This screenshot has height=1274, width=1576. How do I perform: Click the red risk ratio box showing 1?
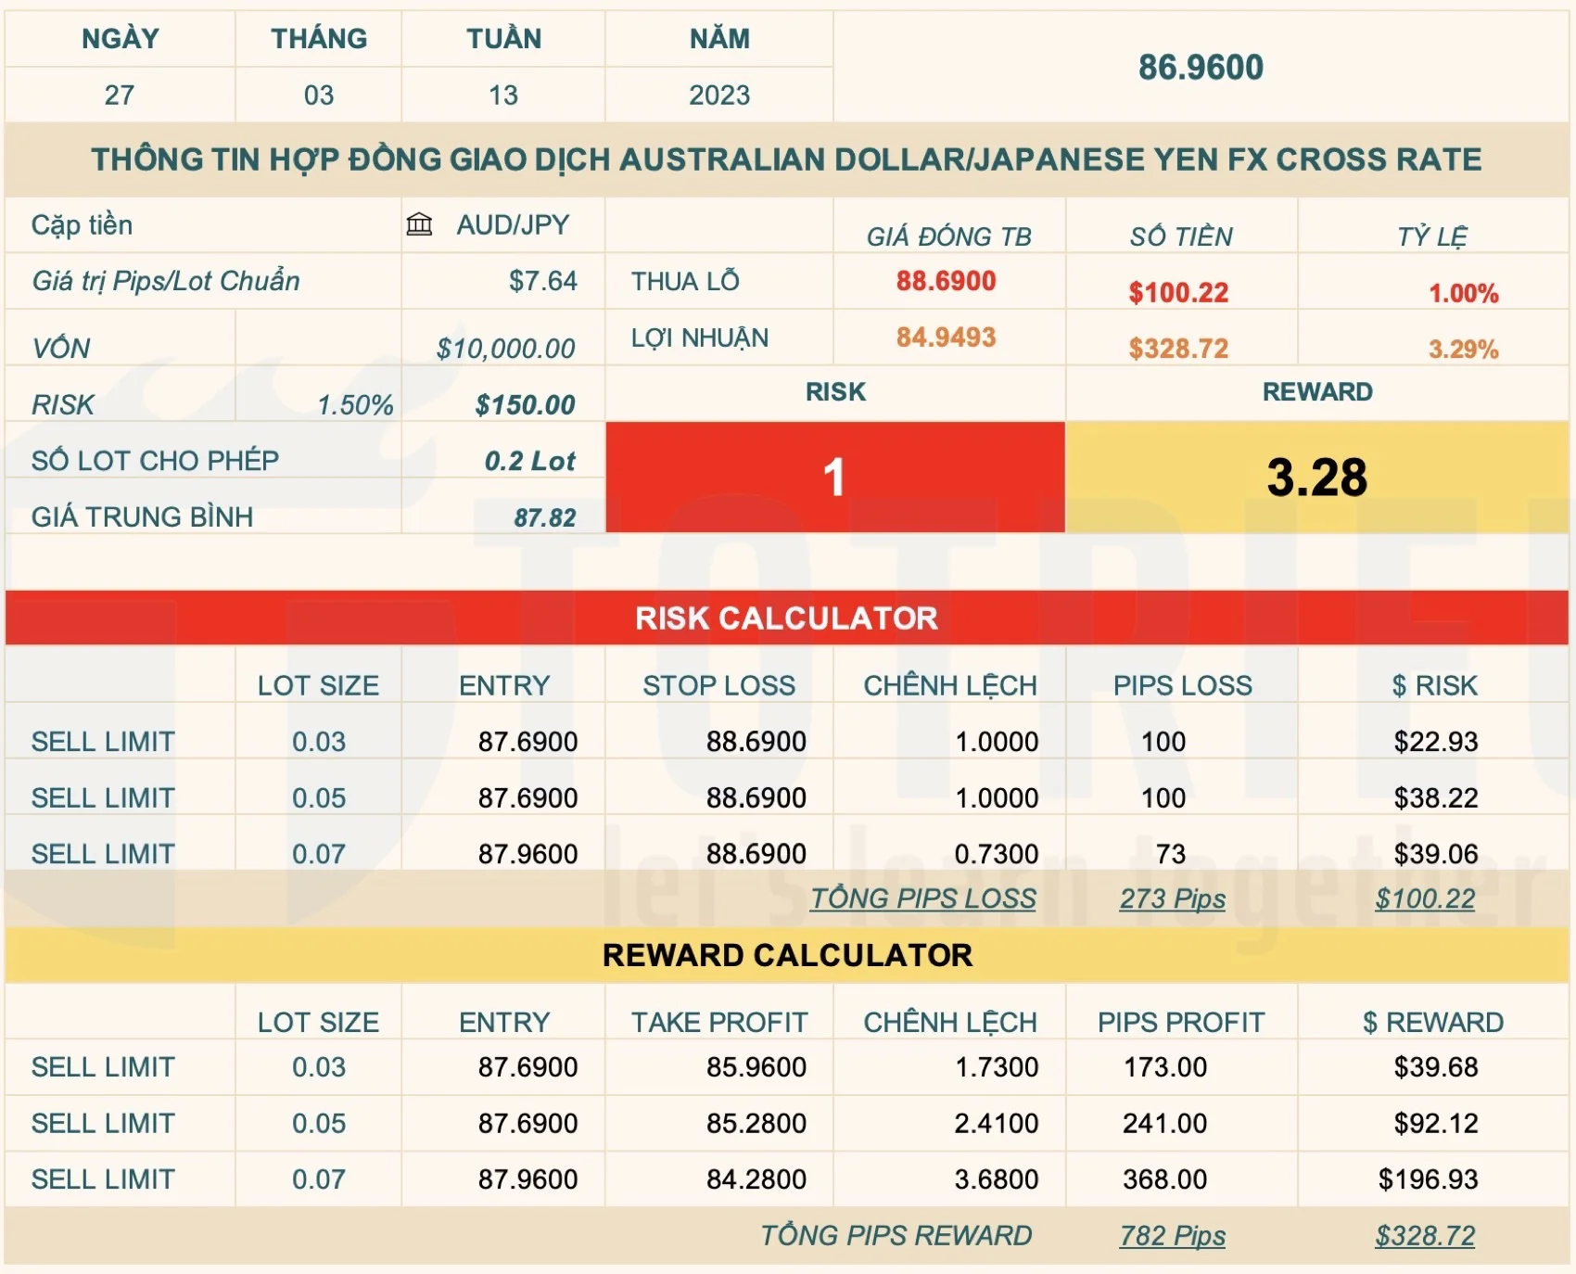tap(834, 478)
